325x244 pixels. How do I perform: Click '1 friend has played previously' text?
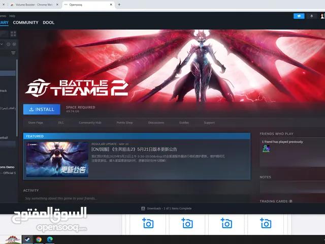[x=282, y=142]
